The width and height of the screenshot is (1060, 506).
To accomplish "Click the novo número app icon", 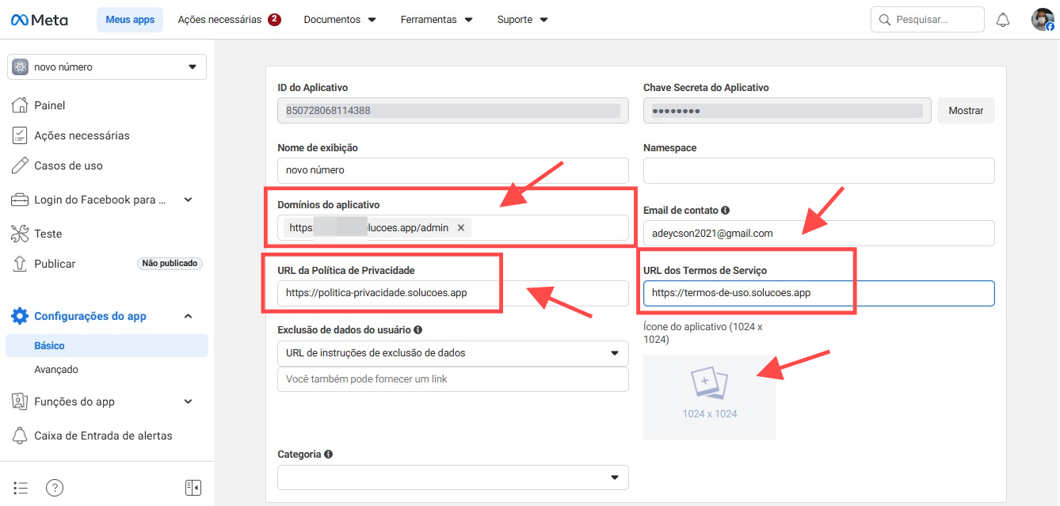I will click(21, 67).
